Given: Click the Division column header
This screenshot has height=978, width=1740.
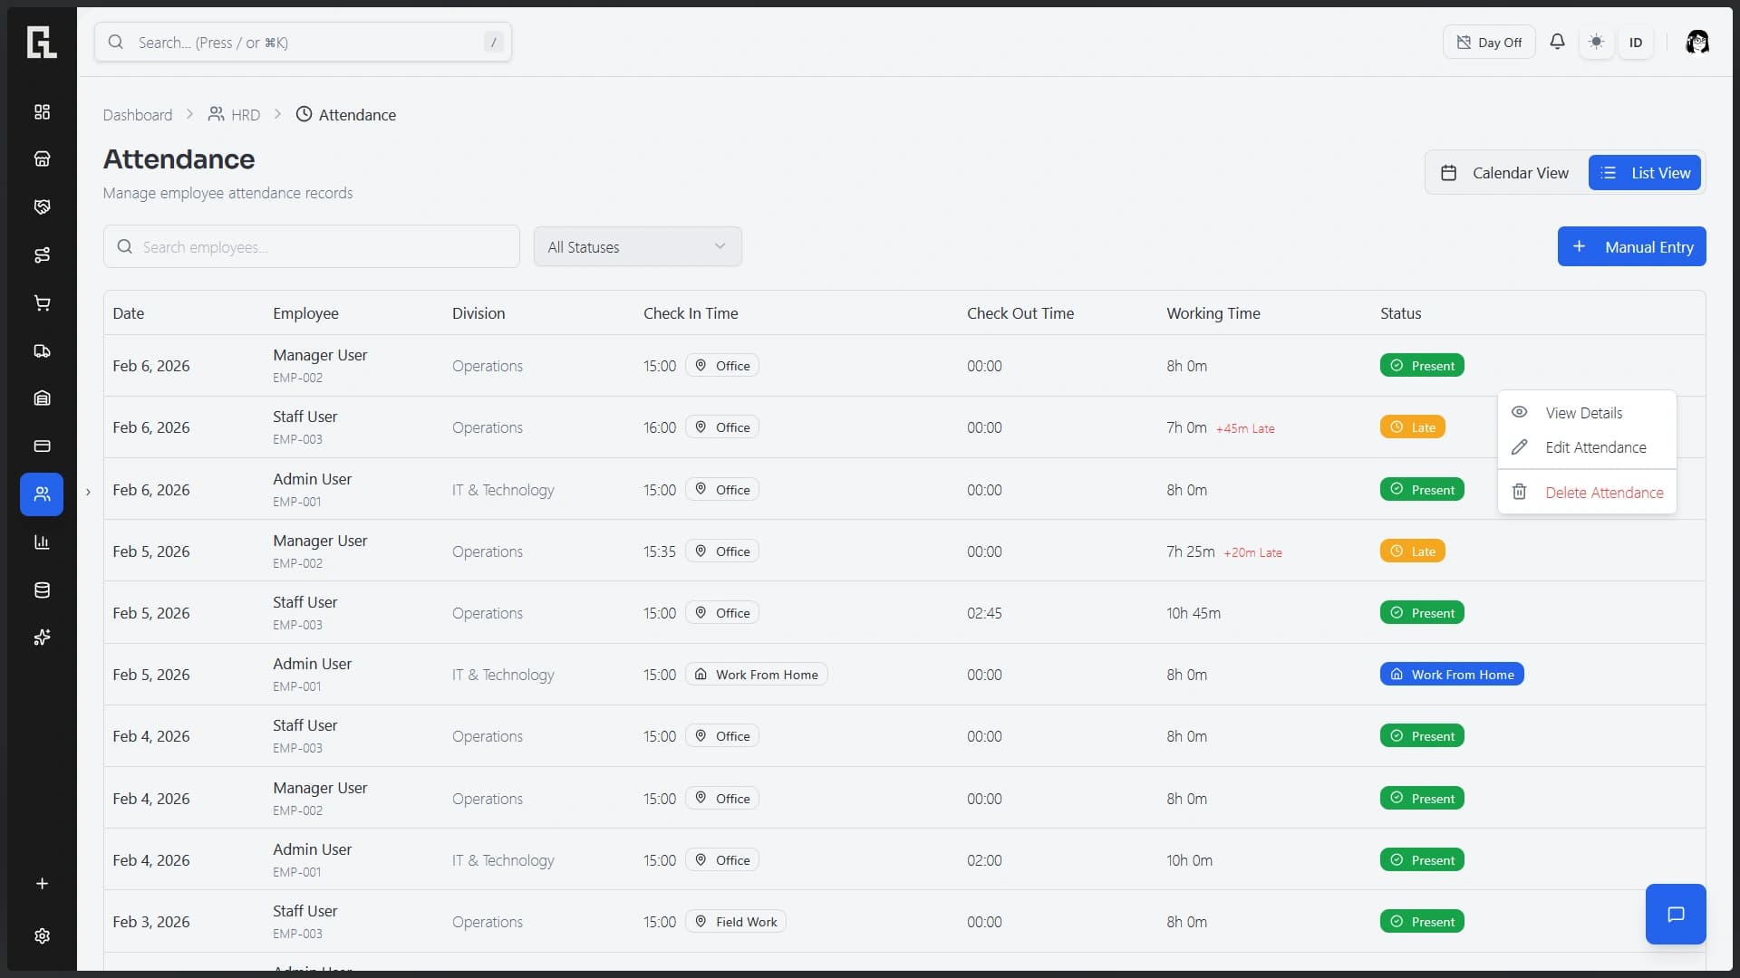Looking at the screenshot, I should point(478,313).
